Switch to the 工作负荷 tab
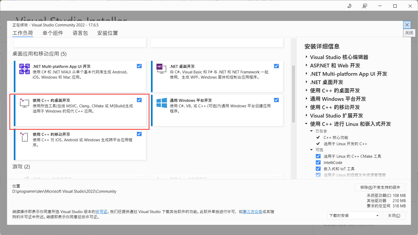Image resolution: width=418 pixels, height=235 pixels. pos(23,33)
